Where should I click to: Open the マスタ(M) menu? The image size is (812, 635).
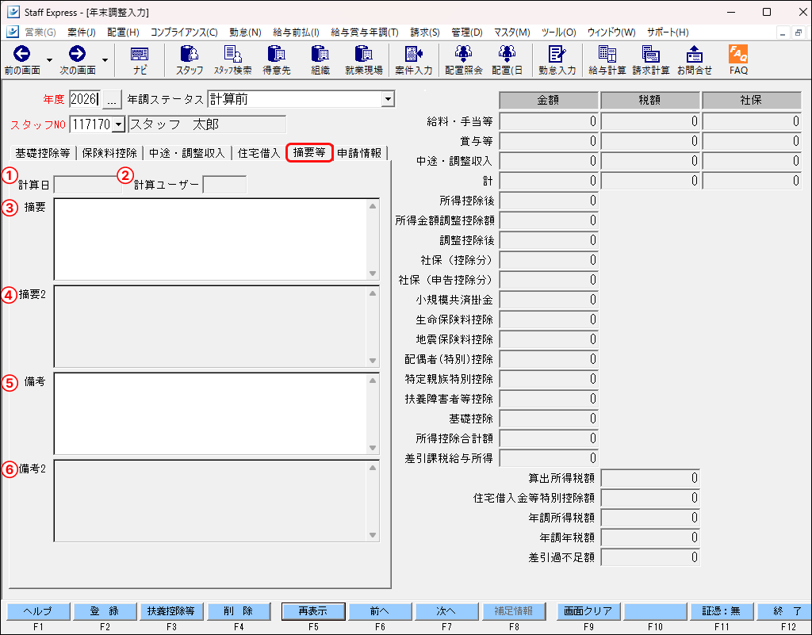click(511, 33)
